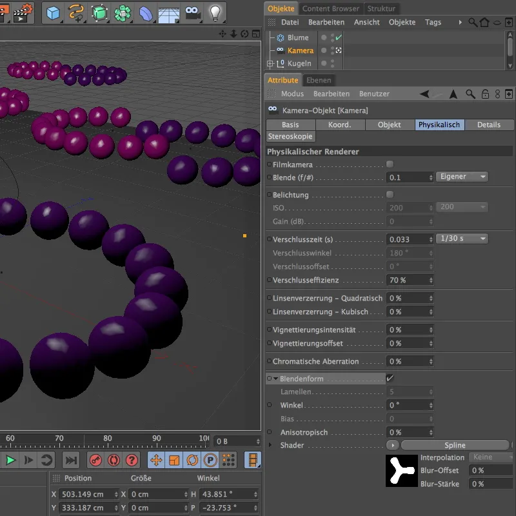This screenshot has width=516, height=516.
Task: Open the spline pen tool
Action: (76, 13)
